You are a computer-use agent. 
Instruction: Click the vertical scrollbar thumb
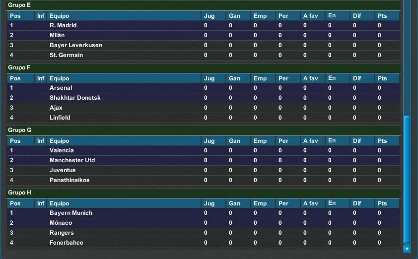pos(407,180)
